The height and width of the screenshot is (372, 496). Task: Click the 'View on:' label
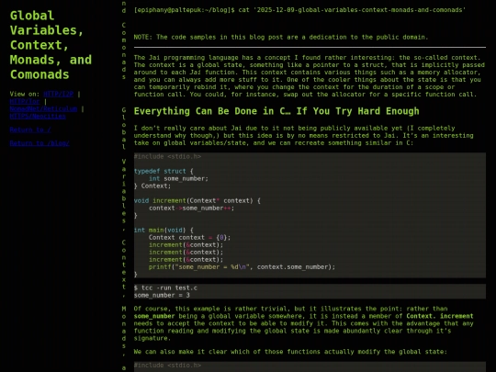click(x=25, y=94)
